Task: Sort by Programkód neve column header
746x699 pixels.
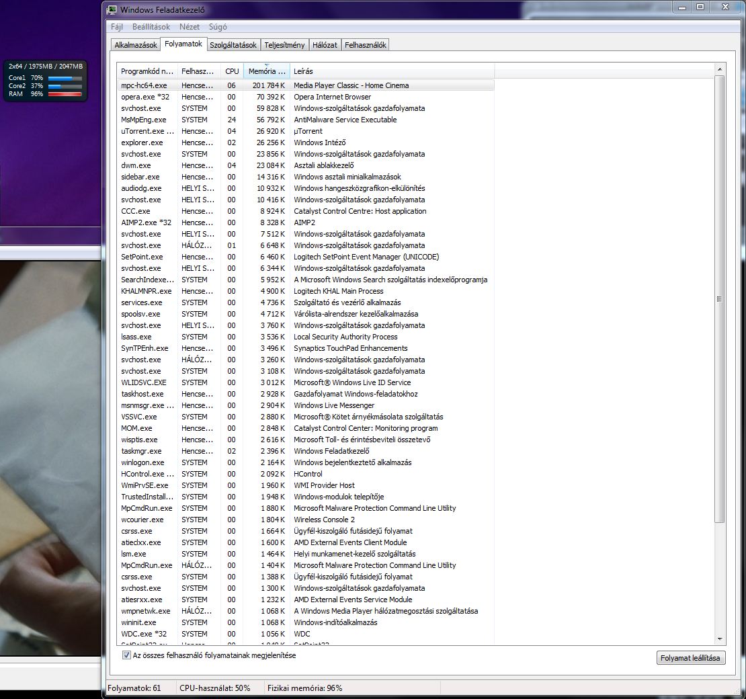Action: 147,71
